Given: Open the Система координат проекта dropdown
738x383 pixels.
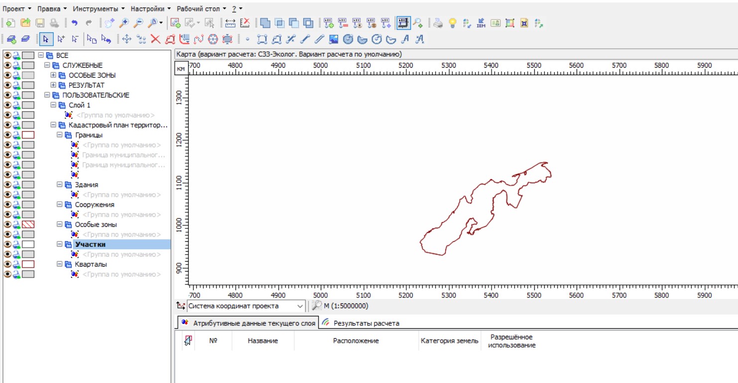Looking at the screenshot, I should point(300,306).
